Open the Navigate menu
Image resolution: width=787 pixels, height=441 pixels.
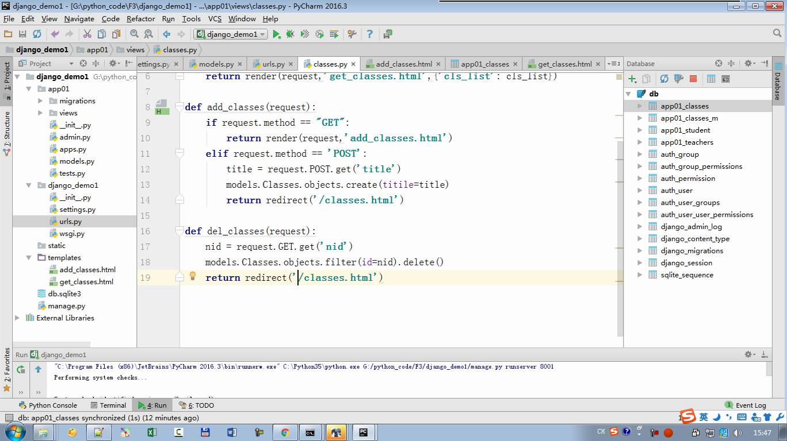click(x=79, y=18)
